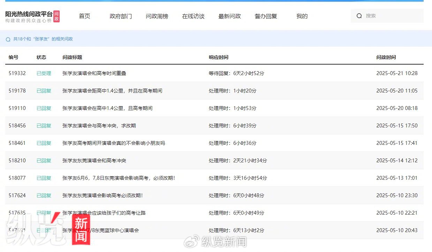Click 处理用时：6小时36分 cell
The width and height of the screenshot is (432, 252).
click(x=233, y=143)
